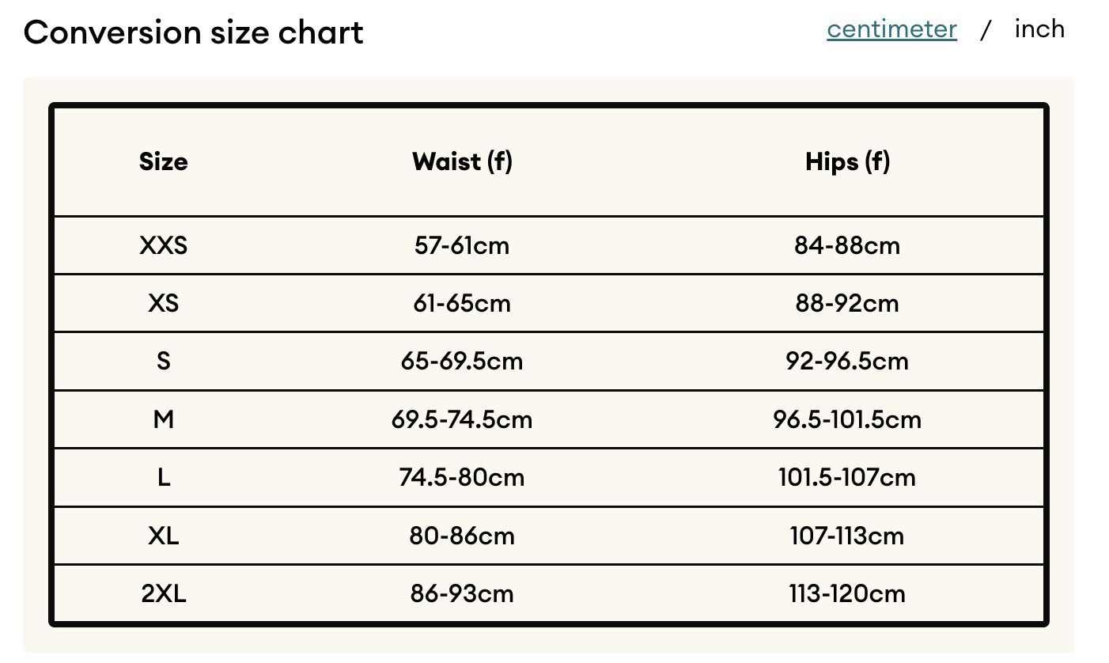Select the Size column header

tap(164, 162)
